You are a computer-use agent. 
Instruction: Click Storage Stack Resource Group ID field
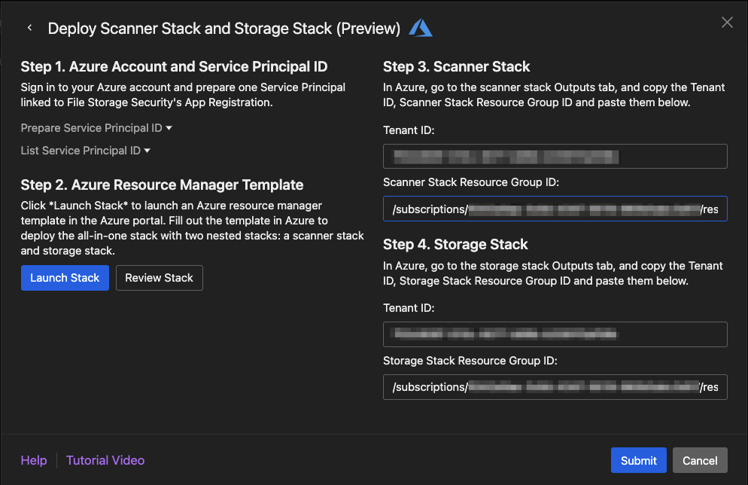pos(555,387)
